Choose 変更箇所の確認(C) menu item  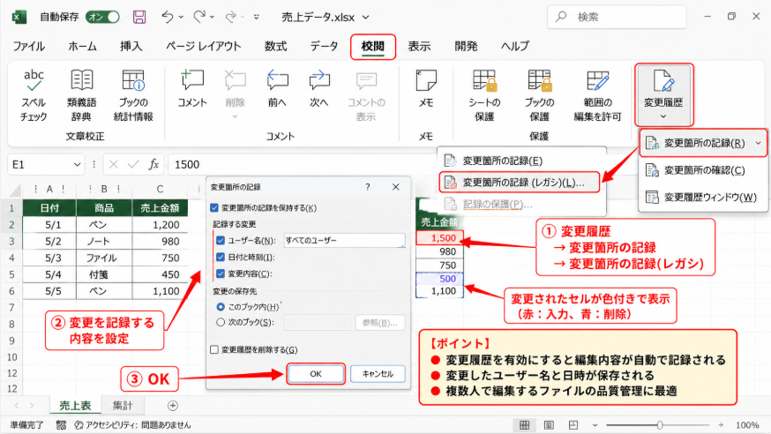pyautogui.click(x=703, y=170)
